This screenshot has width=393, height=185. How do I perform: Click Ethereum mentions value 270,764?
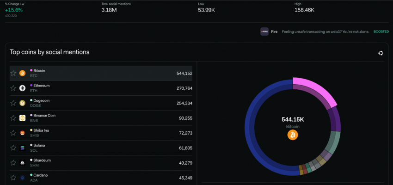(x=184, y=88)
